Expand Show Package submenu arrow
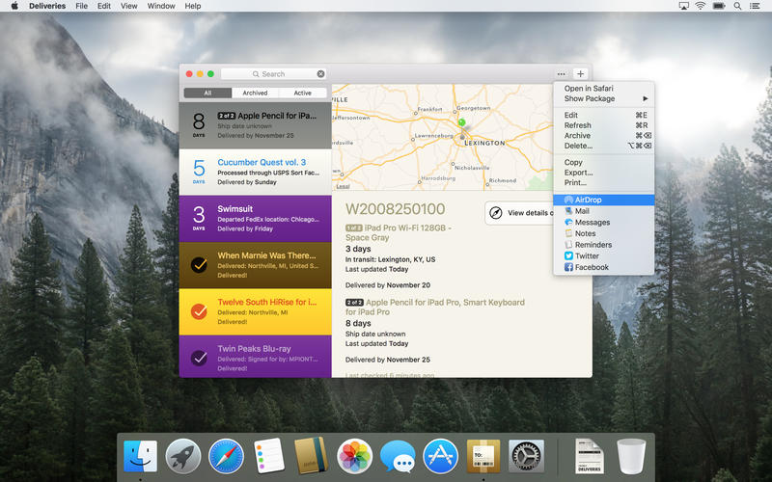772x482 pixels. (645, 98)
